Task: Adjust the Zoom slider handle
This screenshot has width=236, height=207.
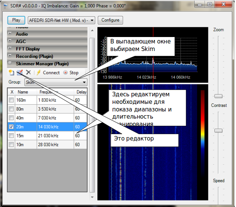Action: 218,96
